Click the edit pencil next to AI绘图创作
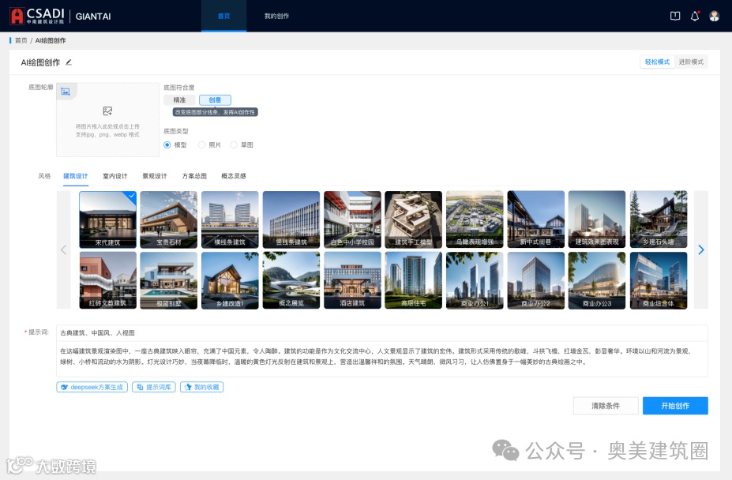Screen dimensions: 732x480 click(x=69, y=62)
